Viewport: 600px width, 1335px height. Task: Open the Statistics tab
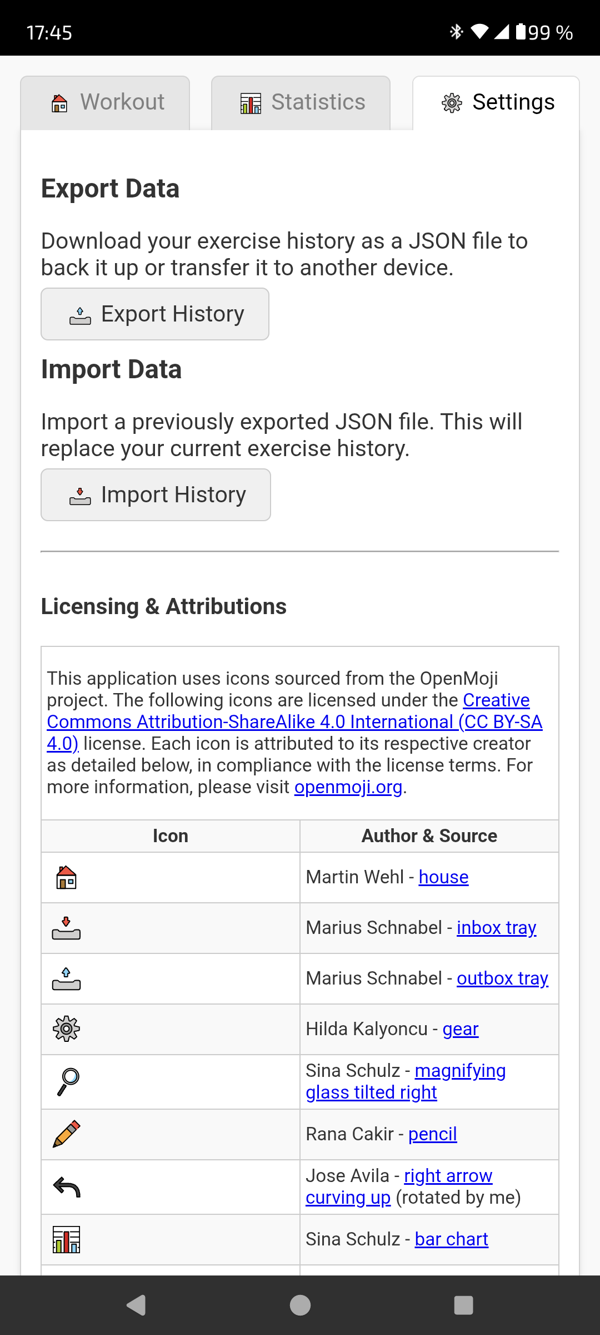click(301, 103)
